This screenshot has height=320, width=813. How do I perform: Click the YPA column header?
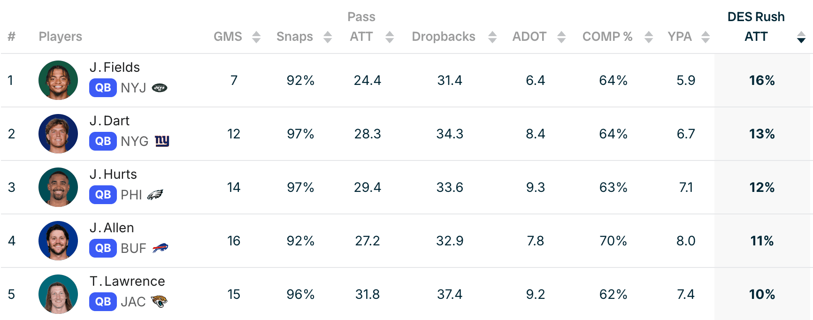(x=680, y=37)
